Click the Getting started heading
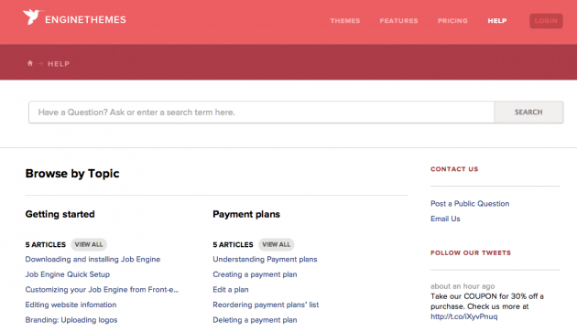This screenshot has height=332, width=577. pyautogui.click(x=60, y=214)
